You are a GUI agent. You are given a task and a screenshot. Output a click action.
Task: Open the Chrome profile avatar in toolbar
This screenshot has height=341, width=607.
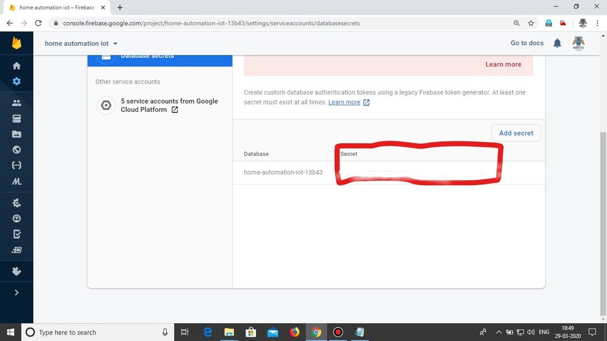pos(582,23)
